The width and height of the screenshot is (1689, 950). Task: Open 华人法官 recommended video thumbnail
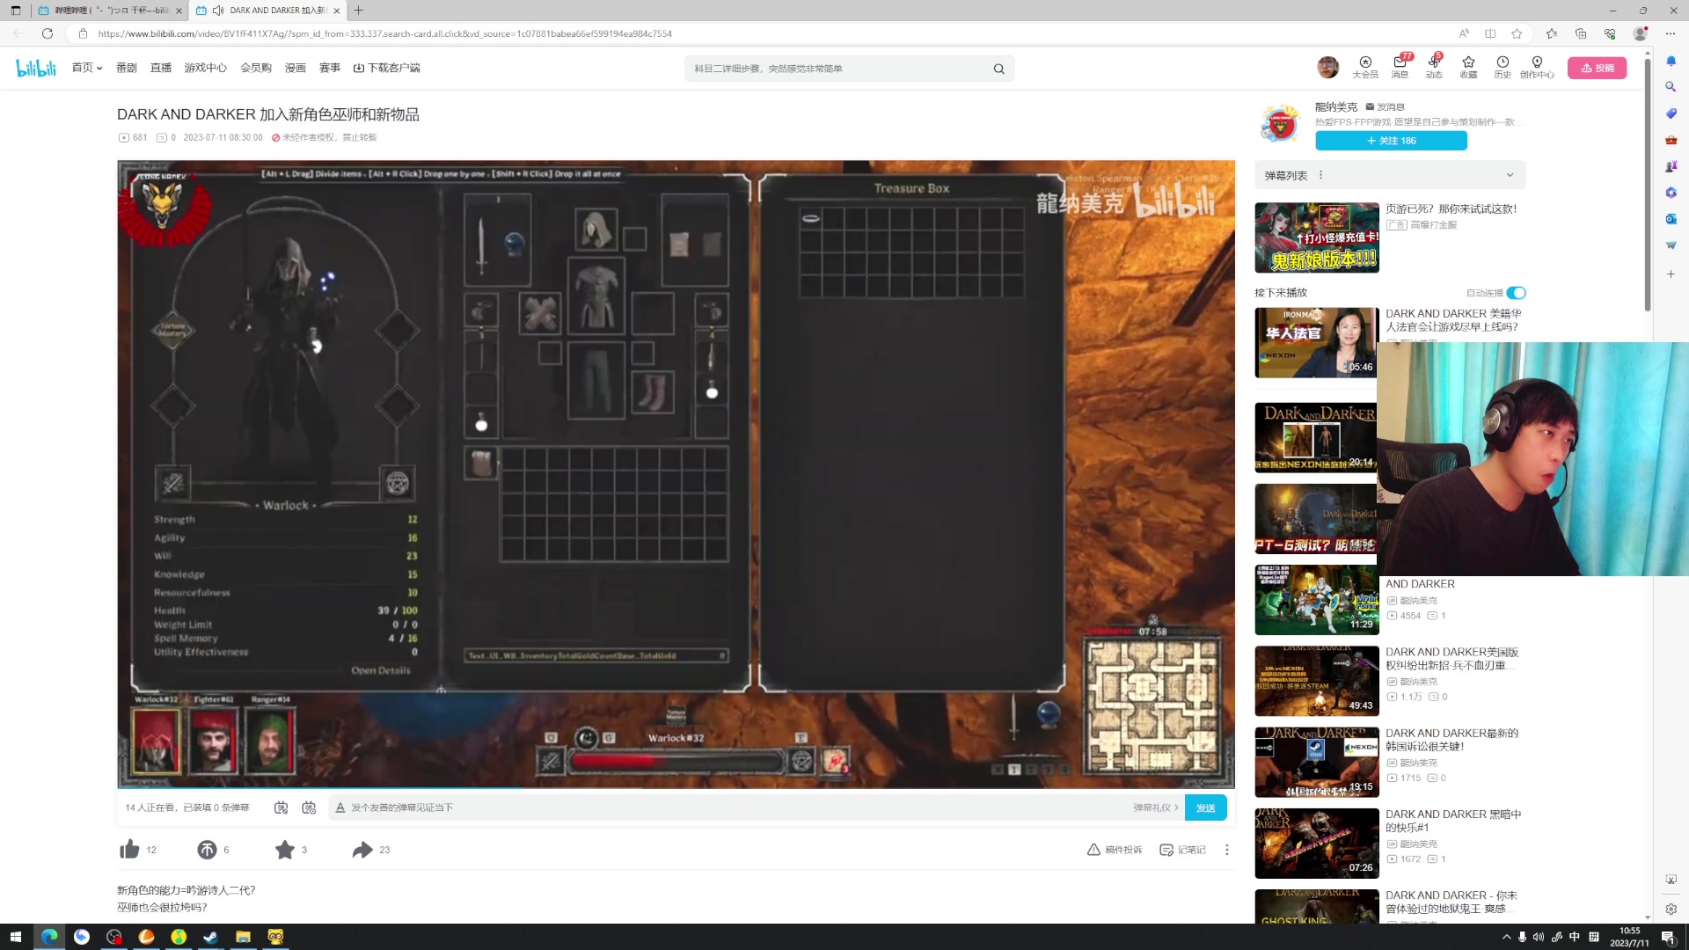(1316, 342)
